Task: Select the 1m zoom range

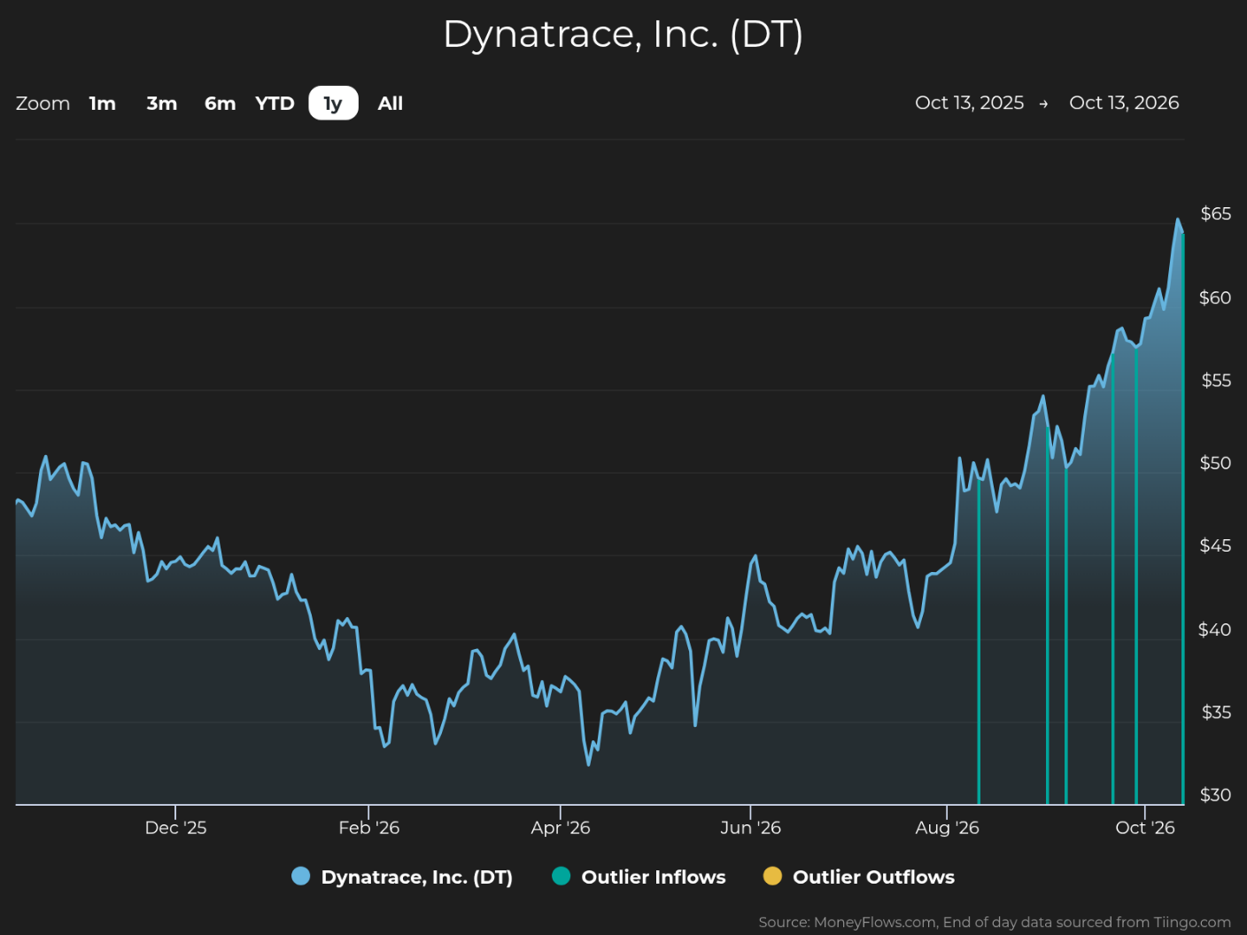Action: tap(103, 104)
